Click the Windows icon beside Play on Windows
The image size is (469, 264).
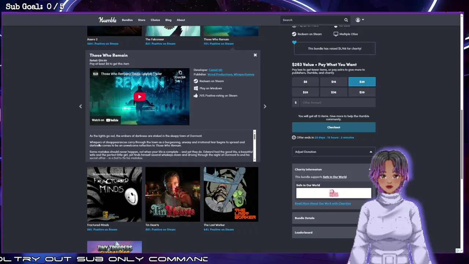[x=196, y=88]
